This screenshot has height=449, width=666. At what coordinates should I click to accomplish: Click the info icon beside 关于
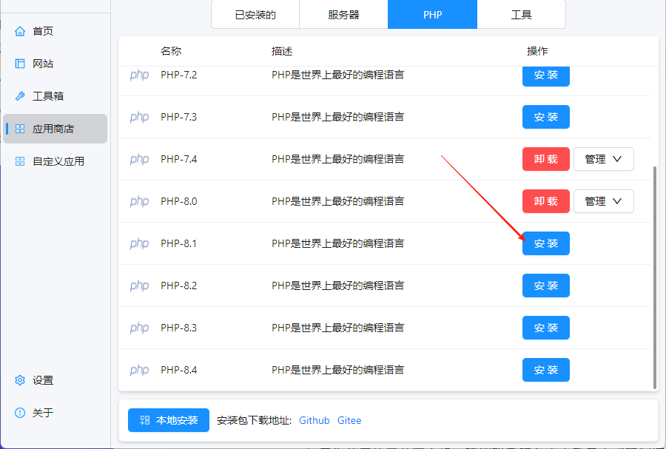point(20,413)
